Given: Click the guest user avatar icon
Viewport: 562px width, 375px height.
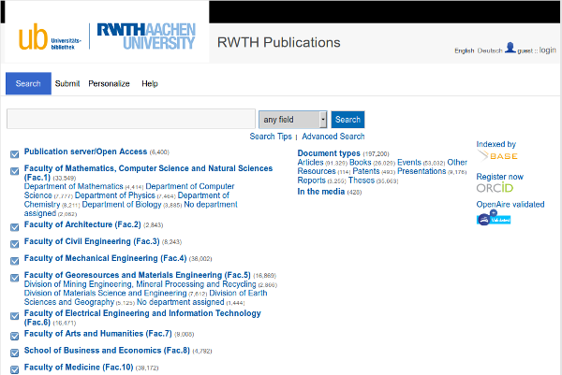Looking at the screenshot, I should pyautogui.click(x=510, y=48).
